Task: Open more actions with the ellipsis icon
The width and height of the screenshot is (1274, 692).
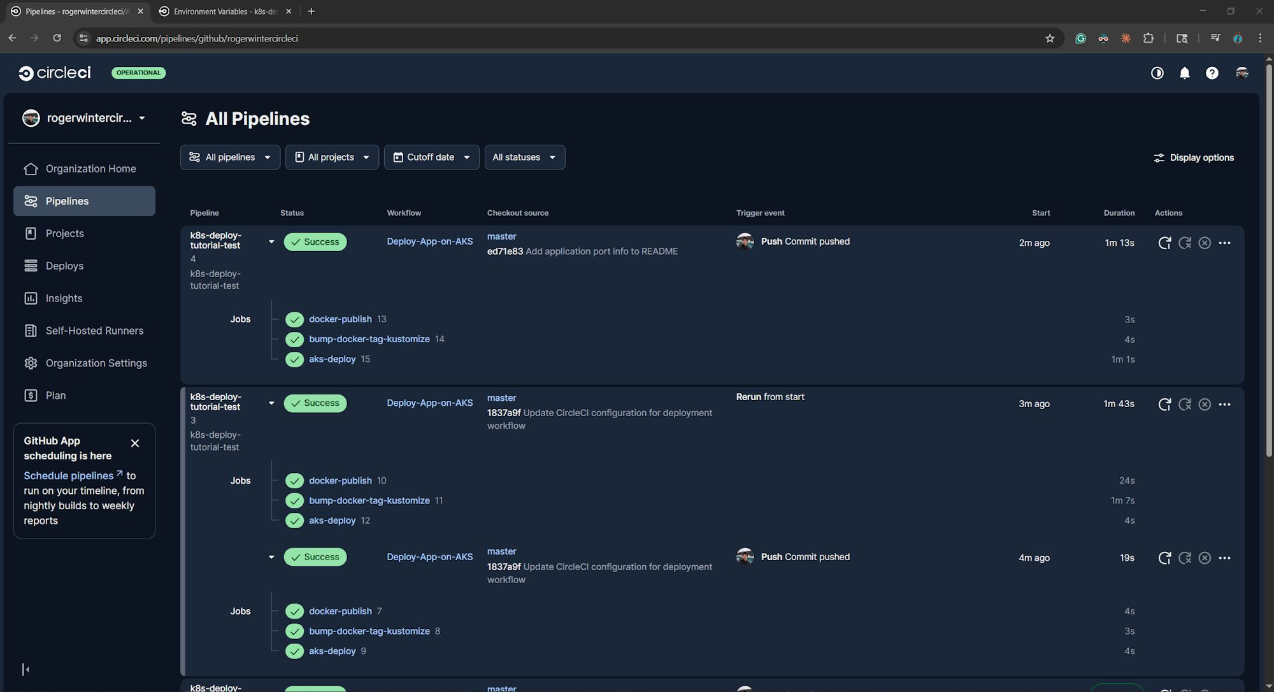Action: pos(1225,243)
